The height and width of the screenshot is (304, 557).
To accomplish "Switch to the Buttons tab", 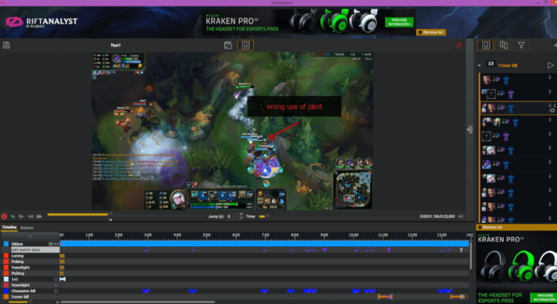I will point(27,228).
